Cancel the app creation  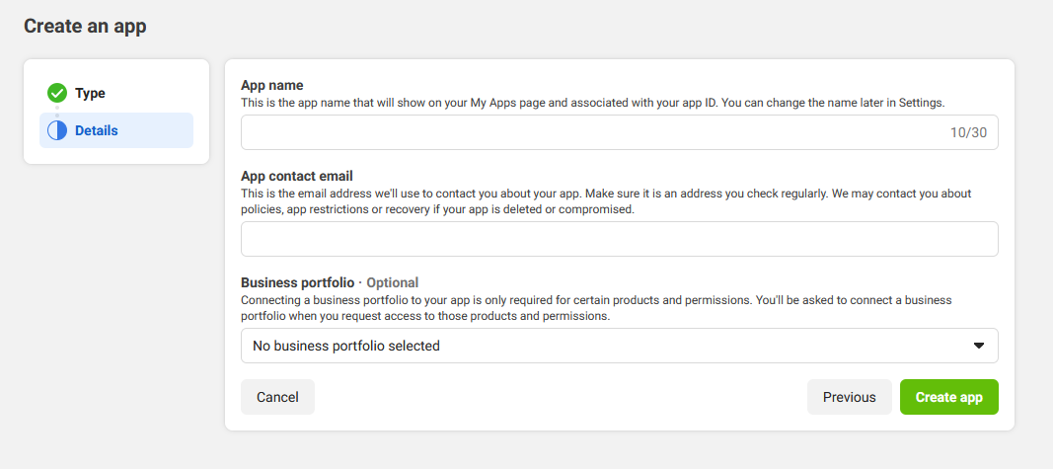pyautogui.click(x=277, y=397)
